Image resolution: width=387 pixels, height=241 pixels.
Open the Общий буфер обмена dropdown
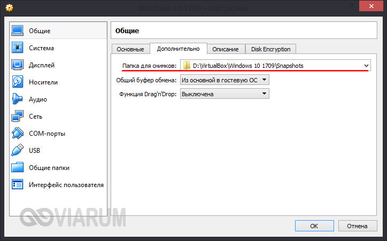[x=225, y=80]
